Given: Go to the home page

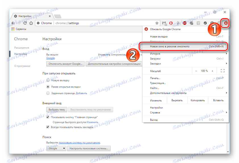Looking at the screenshot, I should [x=31, y=23].
